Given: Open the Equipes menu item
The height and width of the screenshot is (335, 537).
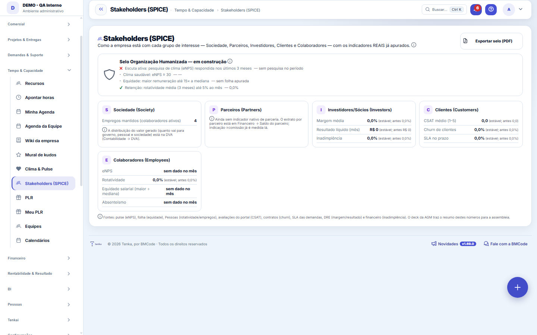Looking at the screenshot, I should [43, 226].
